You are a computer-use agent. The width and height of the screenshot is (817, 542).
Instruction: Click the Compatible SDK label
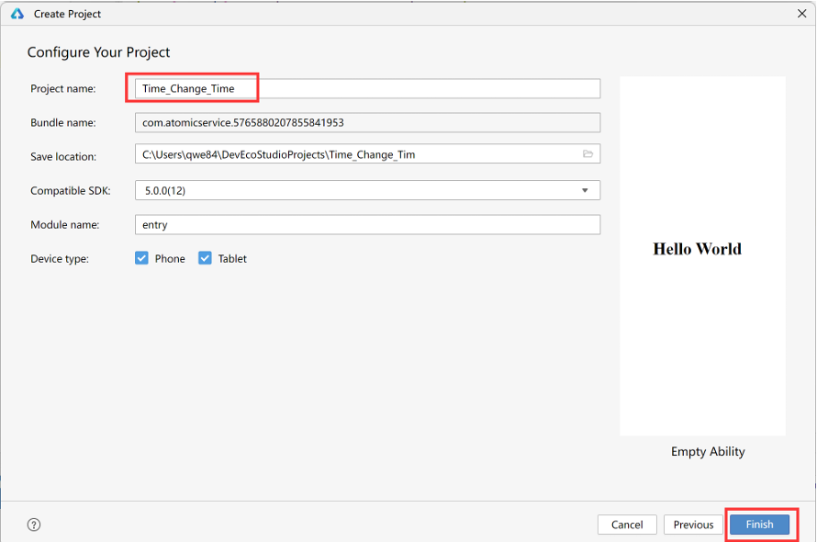[x=71, y=191]
